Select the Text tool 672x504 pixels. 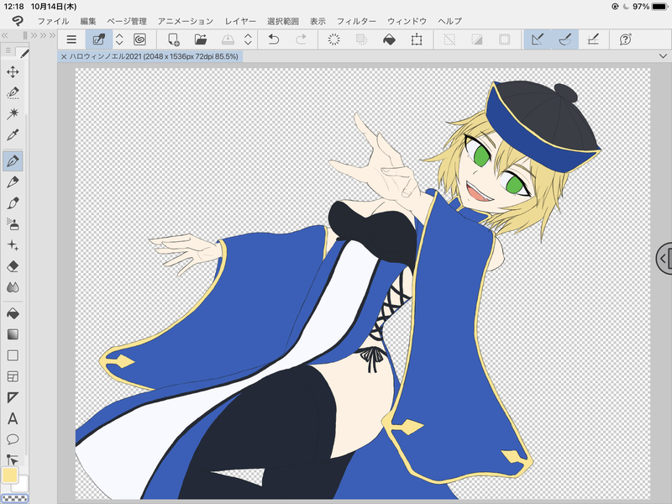[13, 418]
